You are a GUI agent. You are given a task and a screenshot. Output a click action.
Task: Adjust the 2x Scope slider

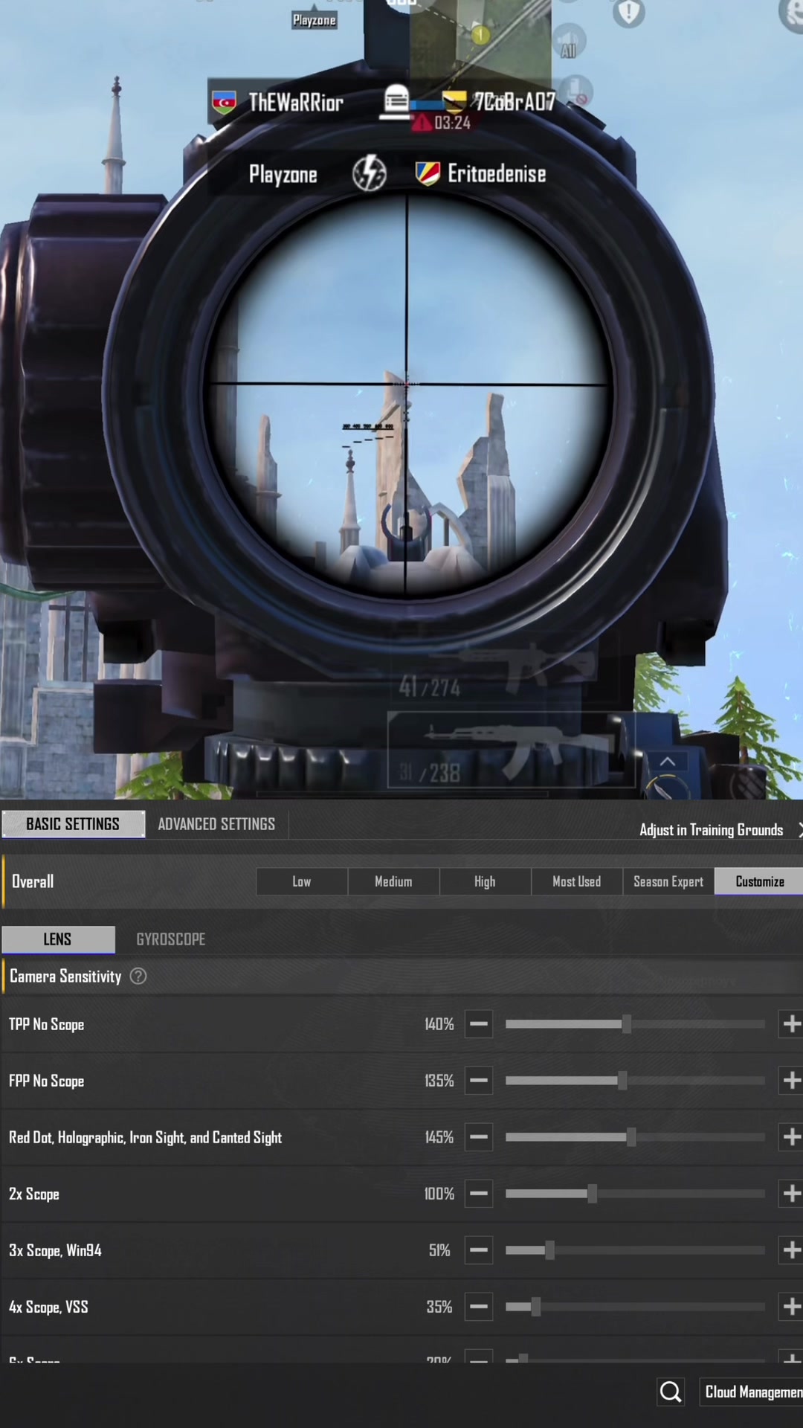[x=635, y=1194]
